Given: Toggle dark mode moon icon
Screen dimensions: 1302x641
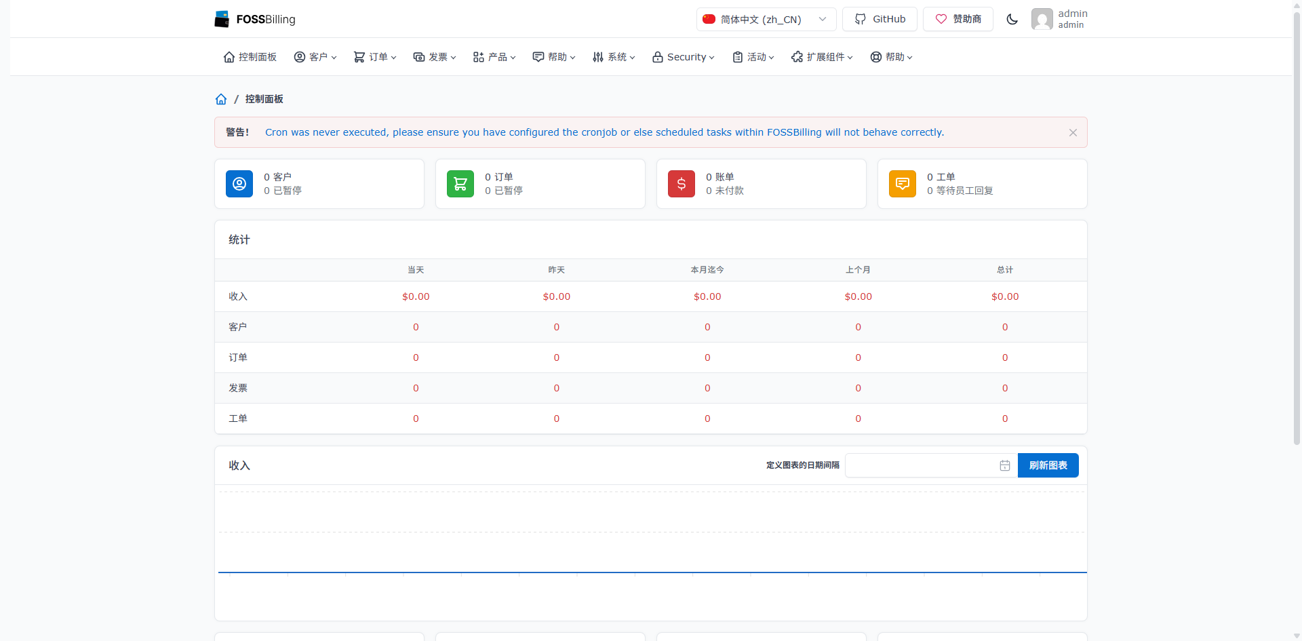Looking at the screenshot, I should point(1012,19).
